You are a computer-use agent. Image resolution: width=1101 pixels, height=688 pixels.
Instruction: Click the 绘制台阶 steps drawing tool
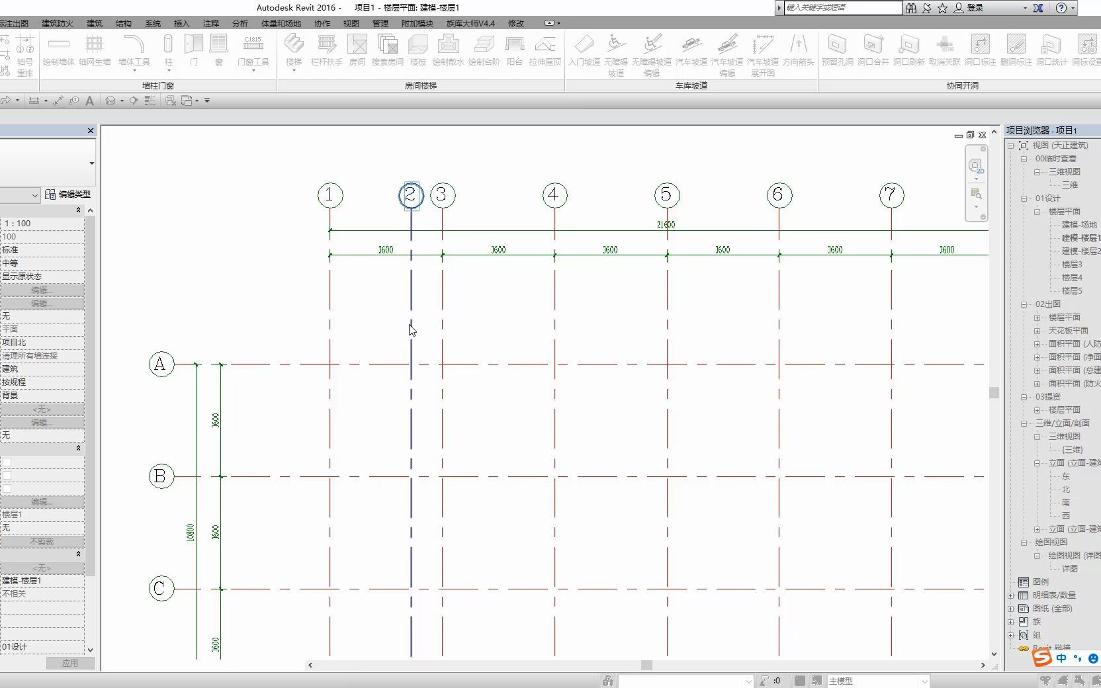[484, 50]
